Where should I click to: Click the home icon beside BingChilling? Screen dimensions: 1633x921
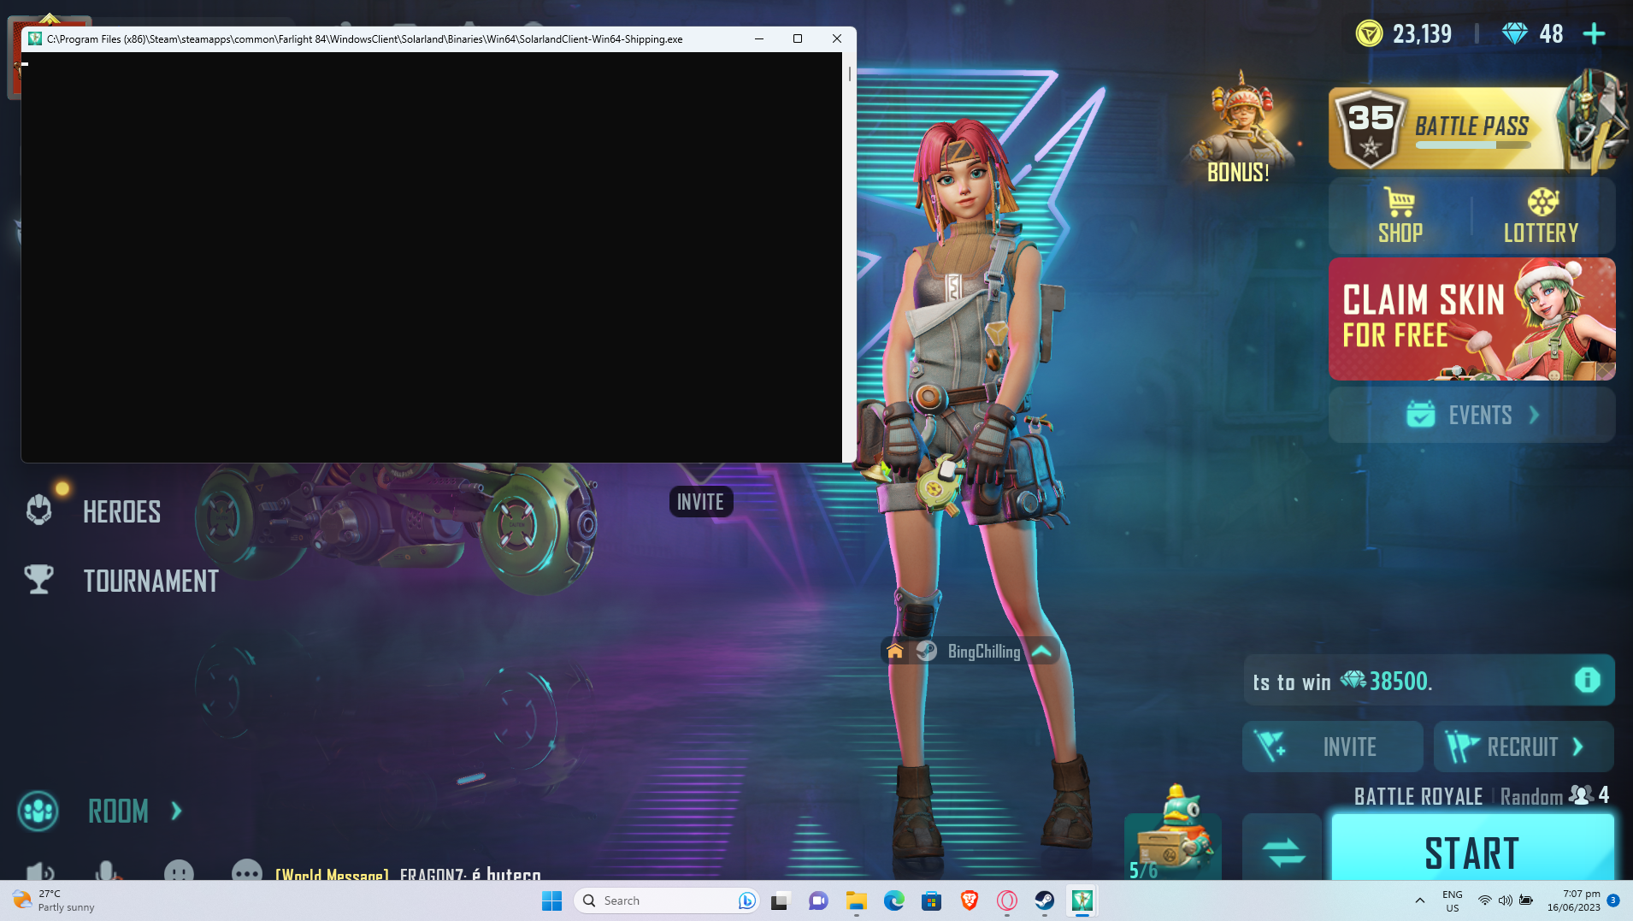895,652
